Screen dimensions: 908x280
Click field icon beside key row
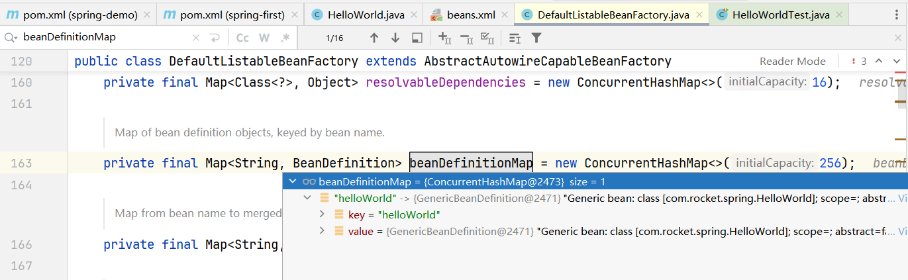(338, 214)
